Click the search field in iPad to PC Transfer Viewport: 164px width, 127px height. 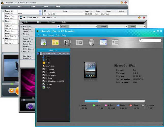point(150,40)
